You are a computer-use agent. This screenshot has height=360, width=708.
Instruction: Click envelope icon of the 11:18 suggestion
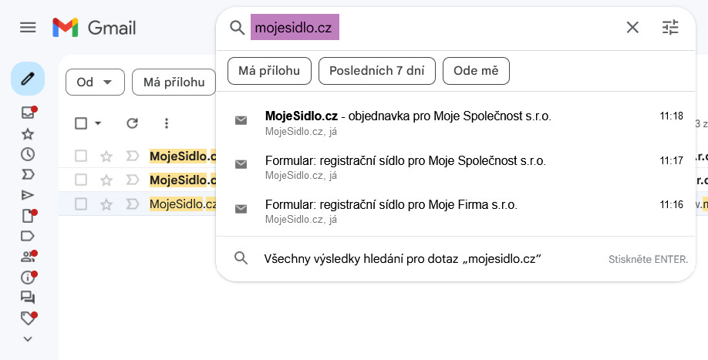tap(241, 120)
